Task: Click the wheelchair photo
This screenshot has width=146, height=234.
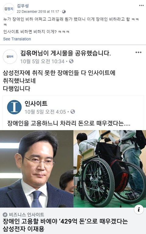Action: point(110,169)
